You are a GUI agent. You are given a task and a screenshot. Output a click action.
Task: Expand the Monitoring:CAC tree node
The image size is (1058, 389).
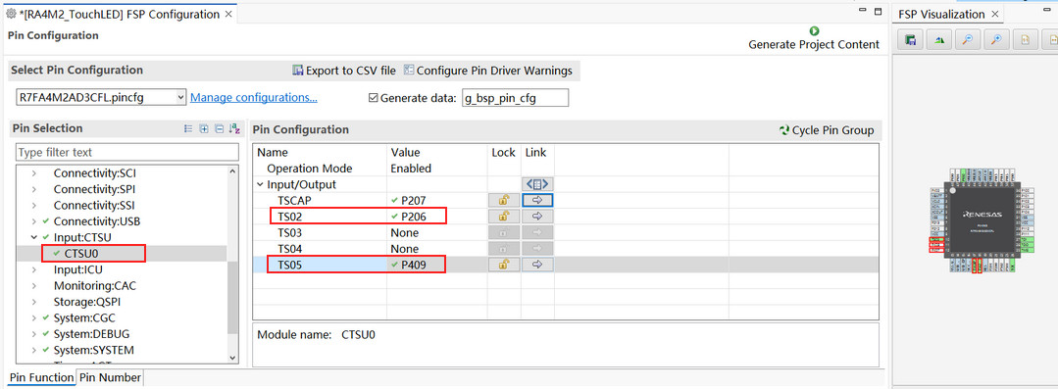click(x=33, y=286)
